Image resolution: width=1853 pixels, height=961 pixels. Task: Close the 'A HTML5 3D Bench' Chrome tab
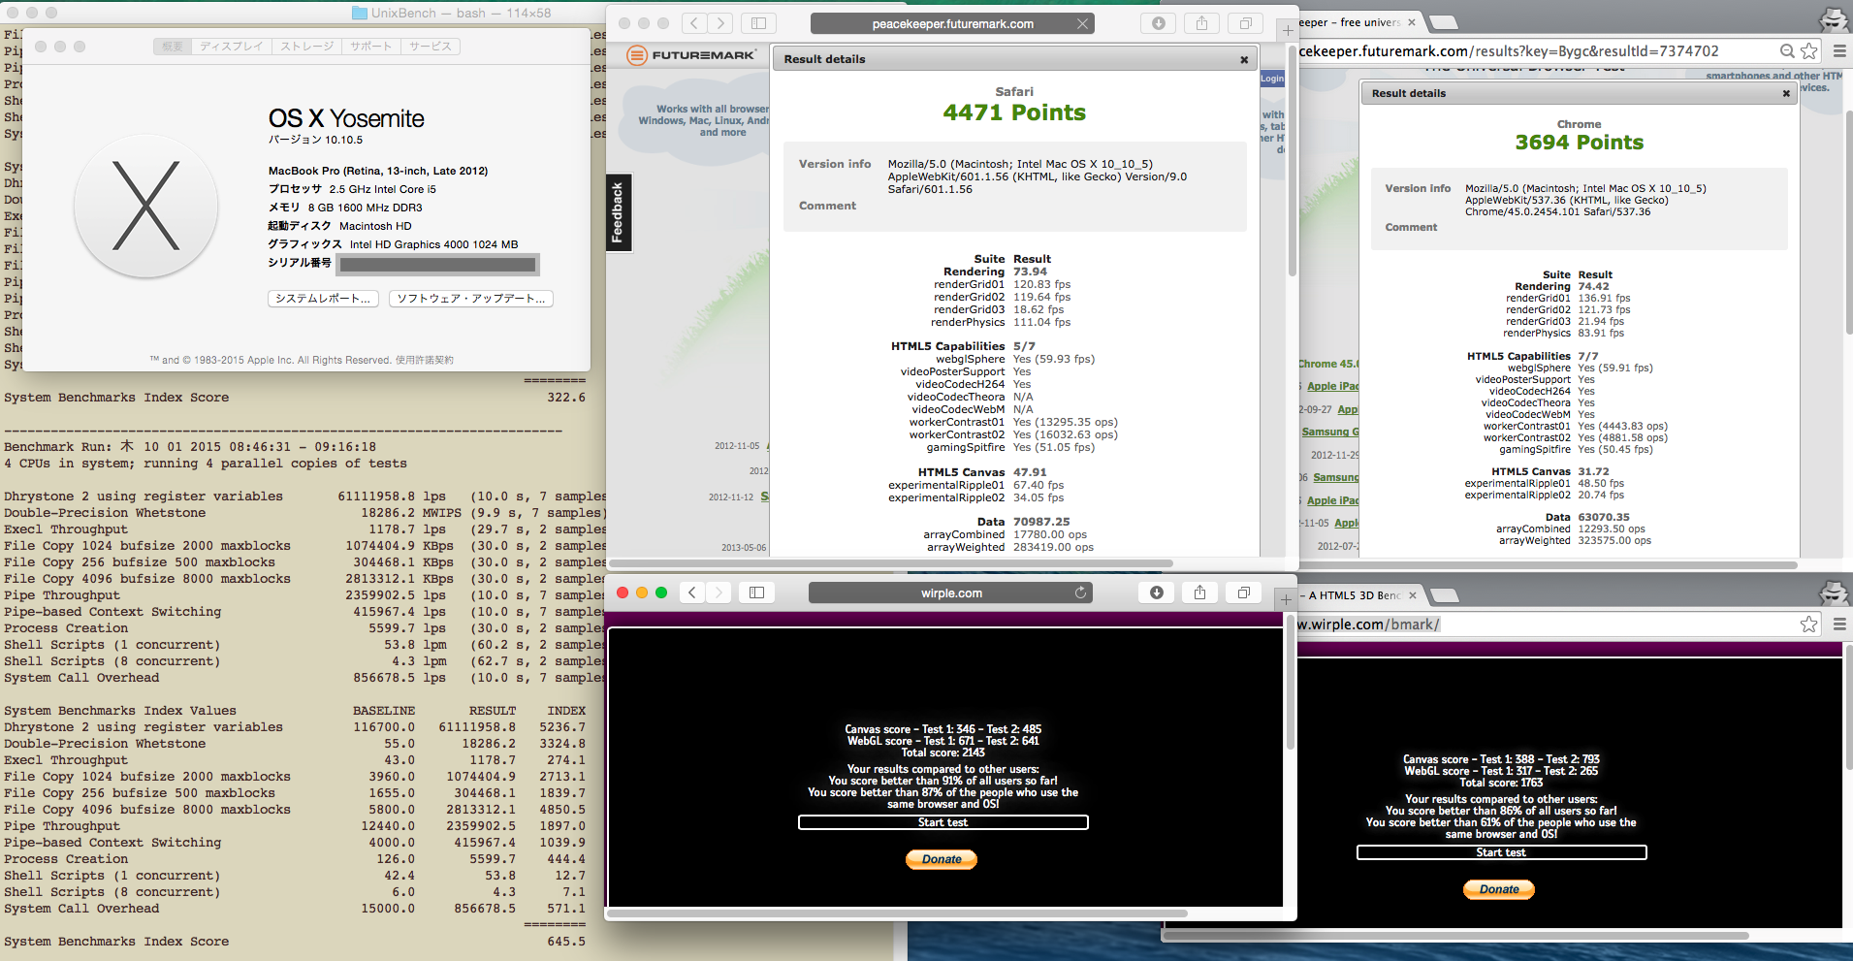pyautogui.click(x=1413, y=595)
